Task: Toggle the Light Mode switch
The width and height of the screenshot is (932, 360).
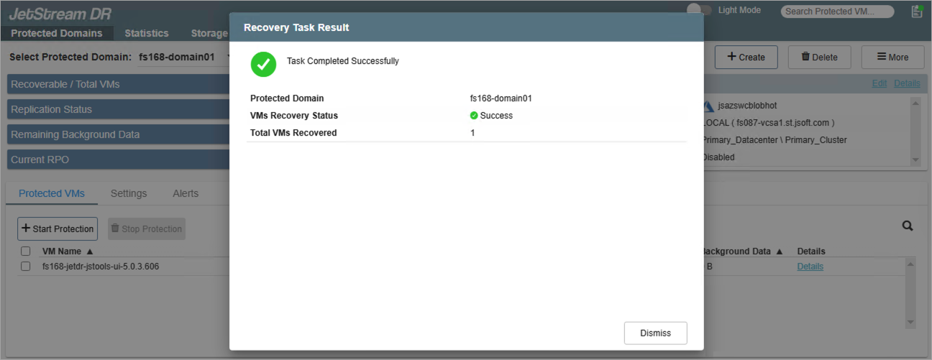Action: point(699,10)
